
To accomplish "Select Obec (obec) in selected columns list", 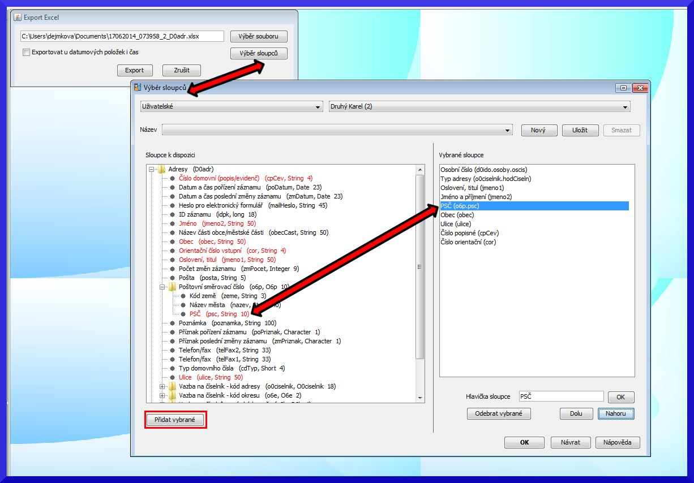I will 457,215.
